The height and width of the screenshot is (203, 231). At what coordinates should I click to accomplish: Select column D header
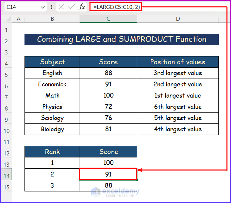[178, 19]
